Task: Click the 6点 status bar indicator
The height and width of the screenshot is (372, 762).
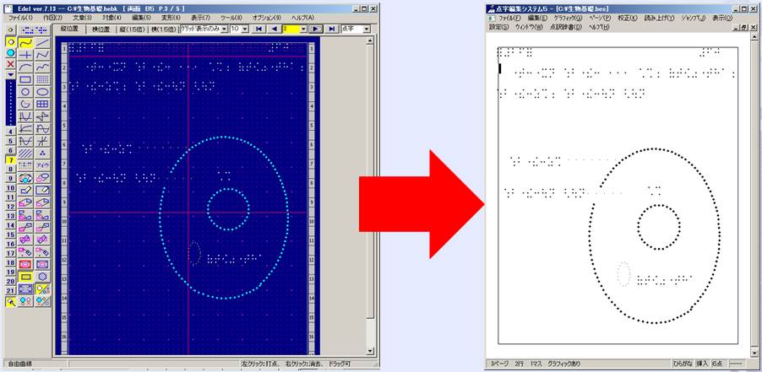Action: pyautogui.click(x=718, y=364)
